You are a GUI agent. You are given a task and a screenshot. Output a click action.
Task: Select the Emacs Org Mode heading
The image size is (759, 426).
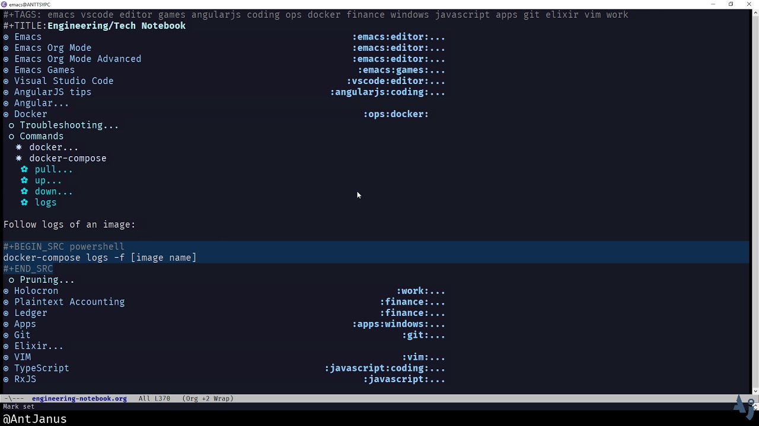(x=53, y=48)
